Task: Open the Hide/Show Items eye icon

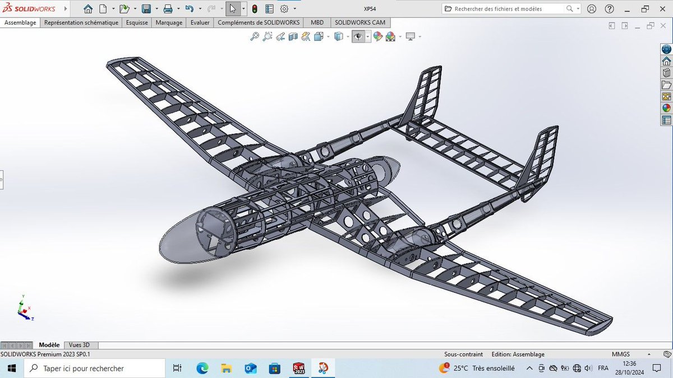Action: click(357, 36)
